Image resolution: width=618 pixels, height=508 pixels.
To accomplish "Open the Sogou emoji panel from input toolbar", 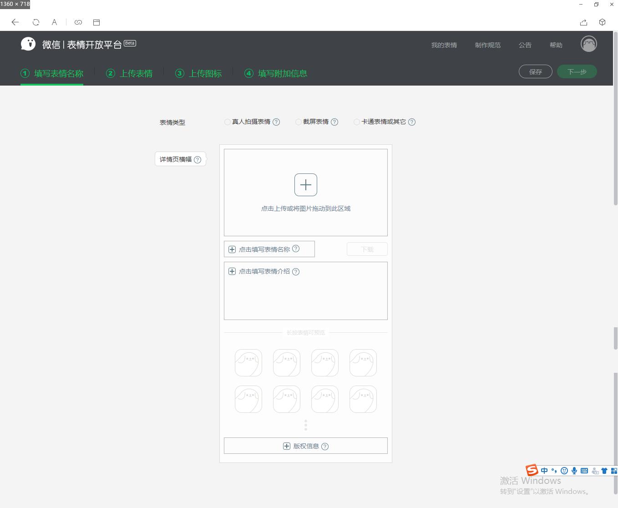I will point(564,470).
